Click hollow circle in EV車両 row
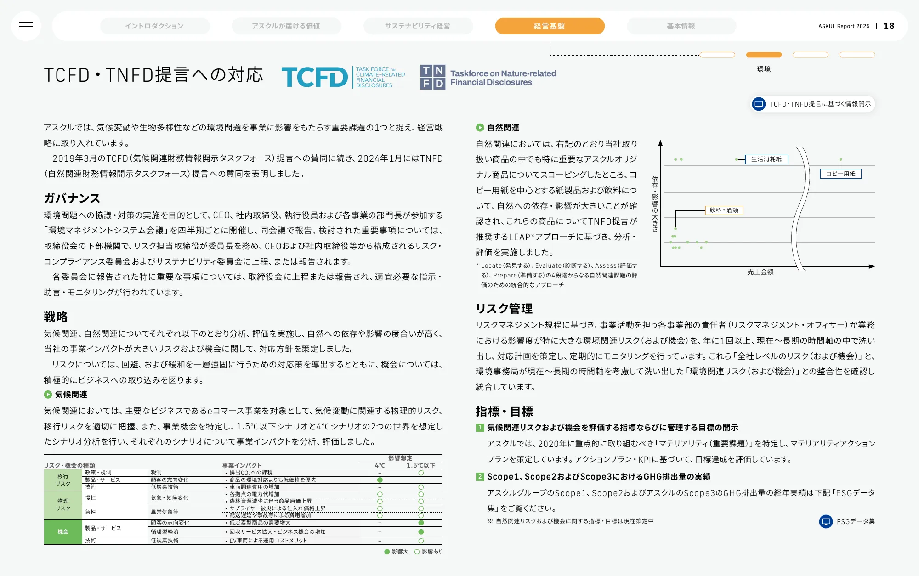The height and width of the screenshot is (576, 919). click(x=421, y=541)
